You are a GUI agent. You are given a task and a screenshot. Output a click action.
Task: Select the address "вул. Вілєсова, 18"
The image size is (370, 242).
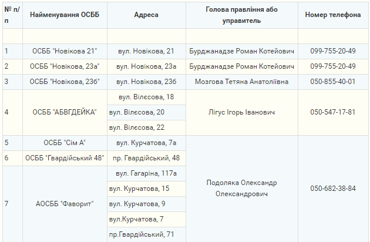coord(146,96)
